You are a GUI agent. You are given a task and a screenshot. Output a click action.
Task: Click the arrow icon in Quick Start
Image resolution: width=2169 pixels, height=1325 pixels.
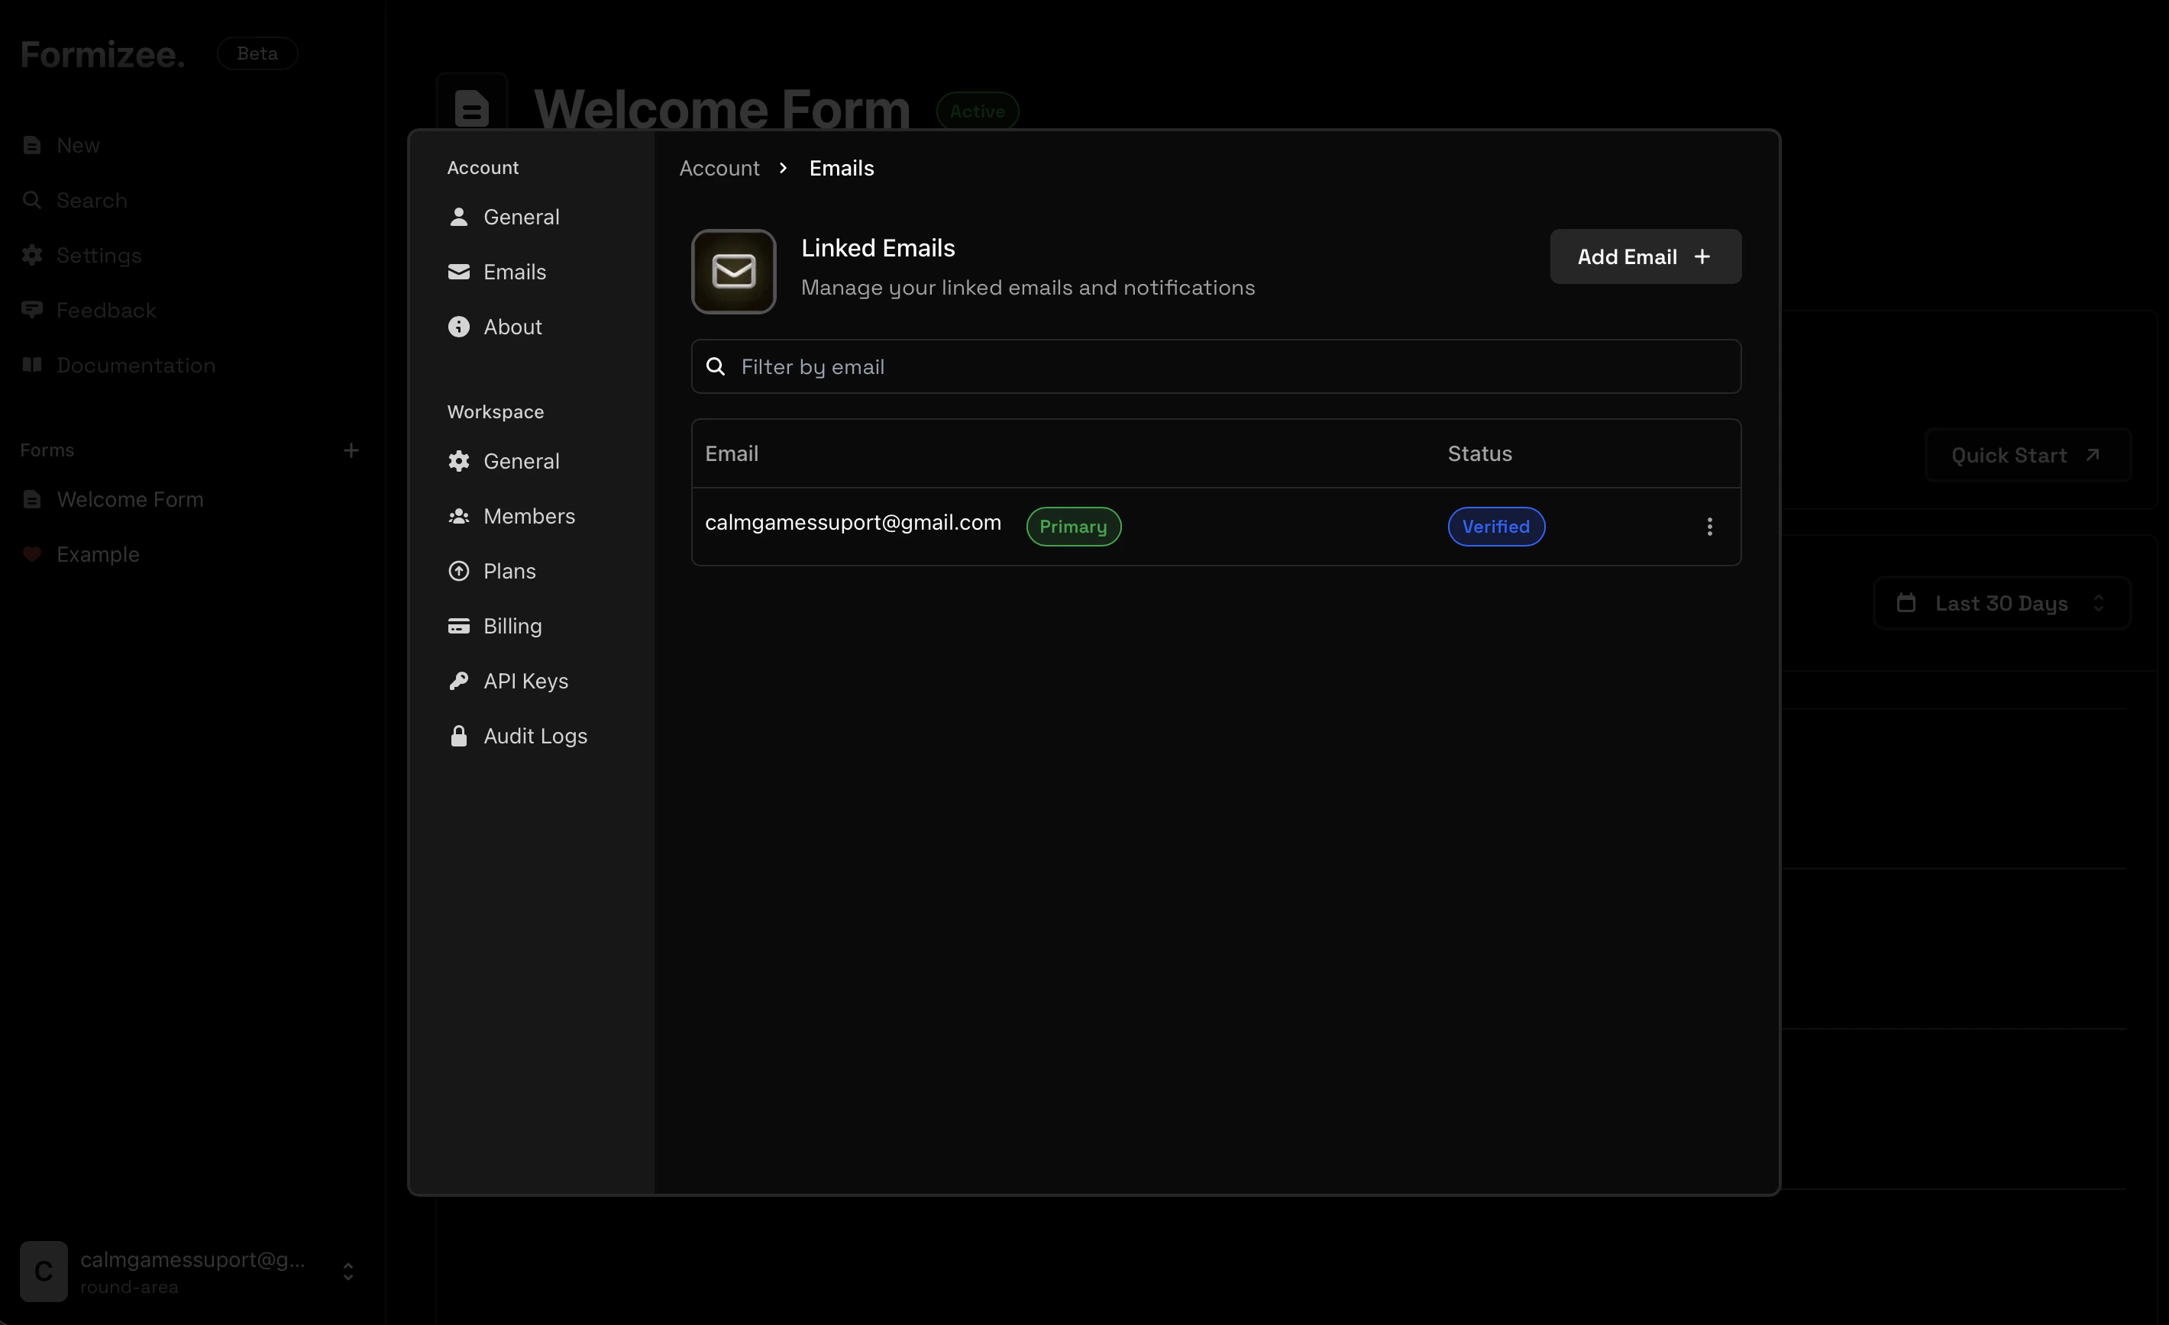2093,455
